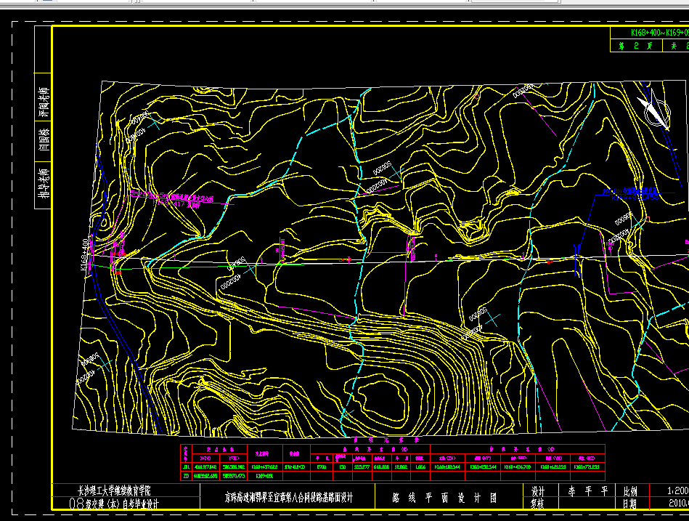Click the designer name 李平平
The image size is (689, 521).
588,490
